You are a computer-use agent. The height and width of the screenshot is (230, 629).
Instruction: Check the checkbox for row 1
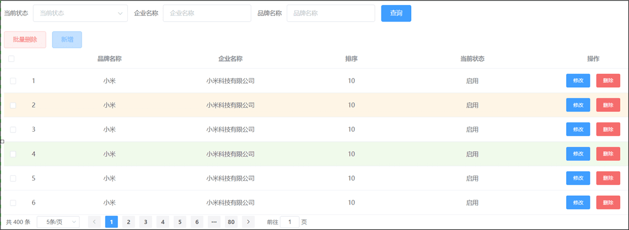13,81
